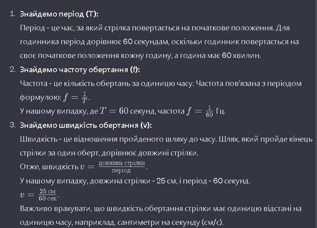Click the list number 2 marker
Viewport: 317px width, 228px height.
(x=13, y=69)
